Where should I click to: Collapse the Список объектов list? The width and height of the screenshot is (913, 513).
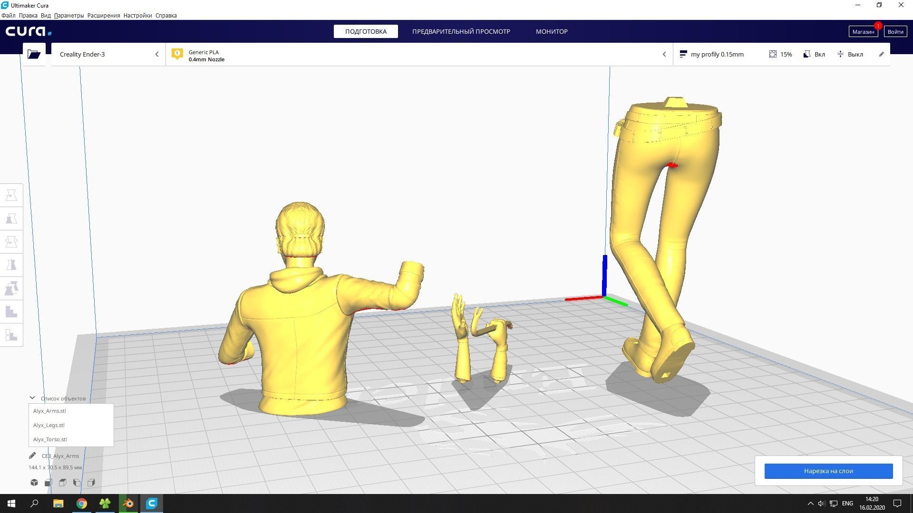[32, 398]
